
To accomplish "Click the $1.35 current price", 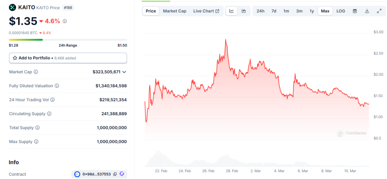I will point(23,21).
